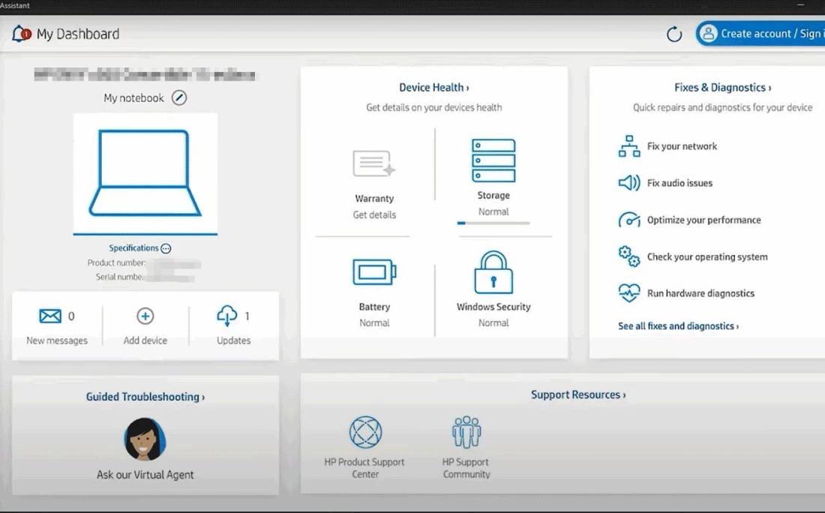This screenshot has height=513, width=825.
Task: Open the Support Resources heading
Action: click(x=577, y=394)
